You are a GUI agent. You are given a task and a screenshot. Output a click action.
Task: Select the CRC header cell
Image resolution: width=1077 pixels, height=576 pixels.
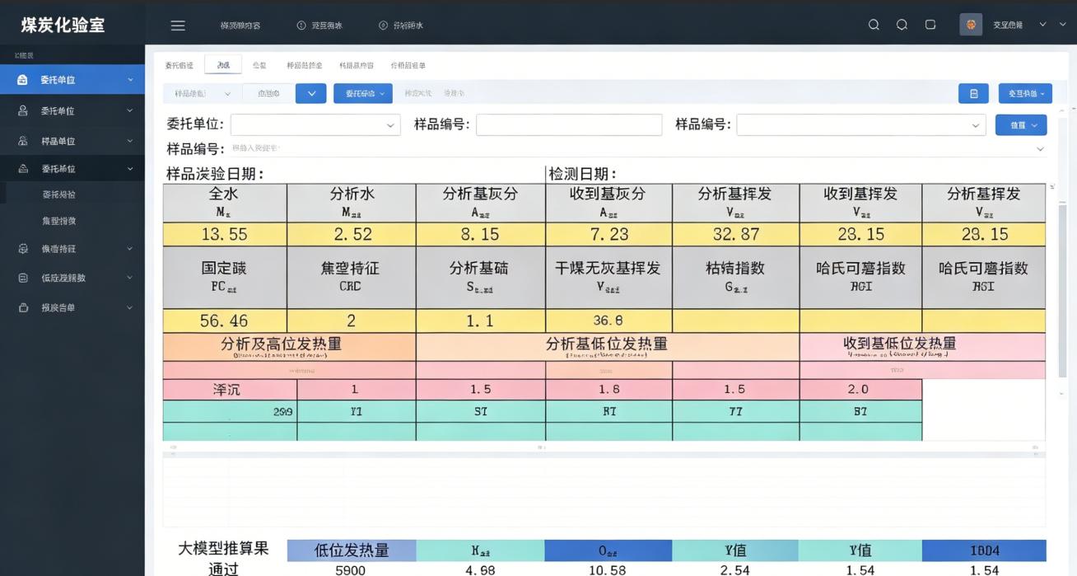[352, 278]
